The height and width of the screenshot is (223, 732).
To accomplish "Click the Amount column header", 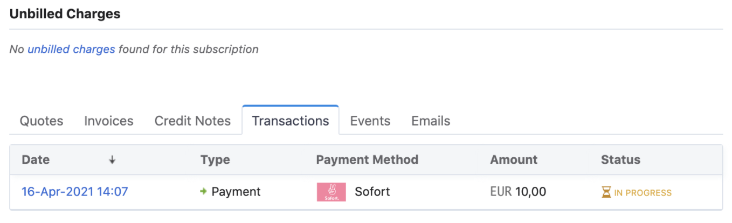I will click(x=513, y=159).
